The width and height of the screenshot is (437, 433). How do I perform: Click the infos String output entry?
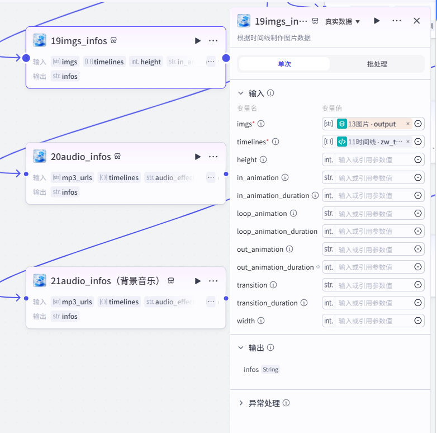click(x=261, y=369)
